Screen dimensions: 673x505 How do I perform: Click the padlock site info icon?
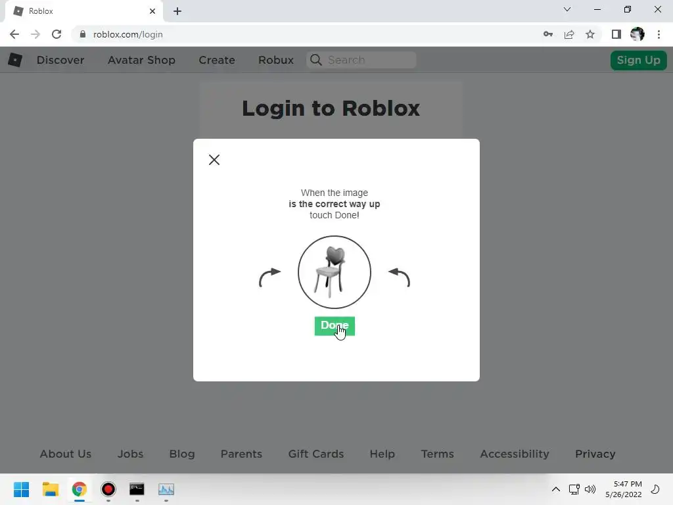(83, 34)
